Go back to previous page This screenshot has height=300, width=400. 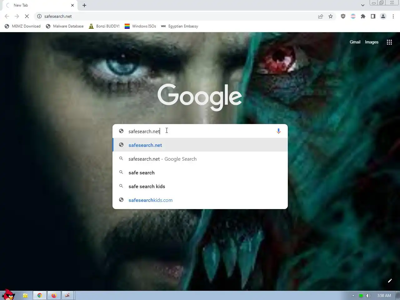7,16
